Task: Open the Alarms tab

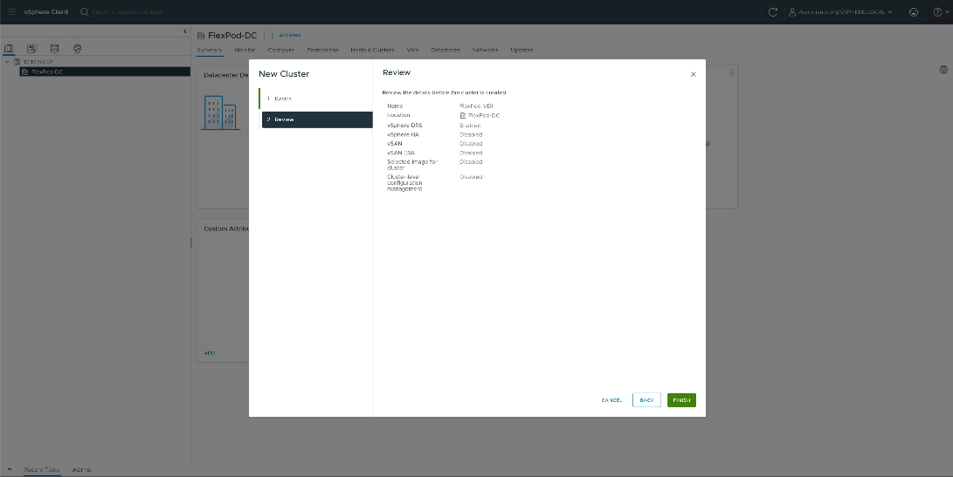Action: (x=81, y=470)
